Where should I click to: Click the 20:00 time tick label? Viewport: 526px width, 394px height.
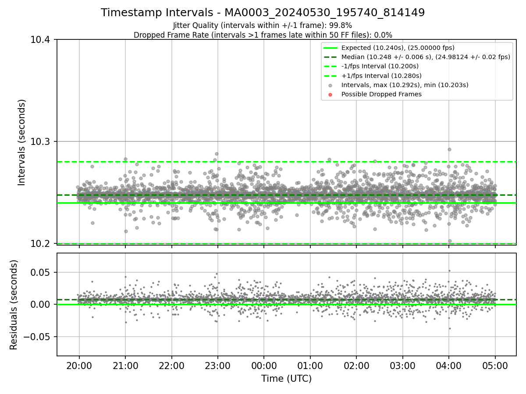click(x=79, y=365)
